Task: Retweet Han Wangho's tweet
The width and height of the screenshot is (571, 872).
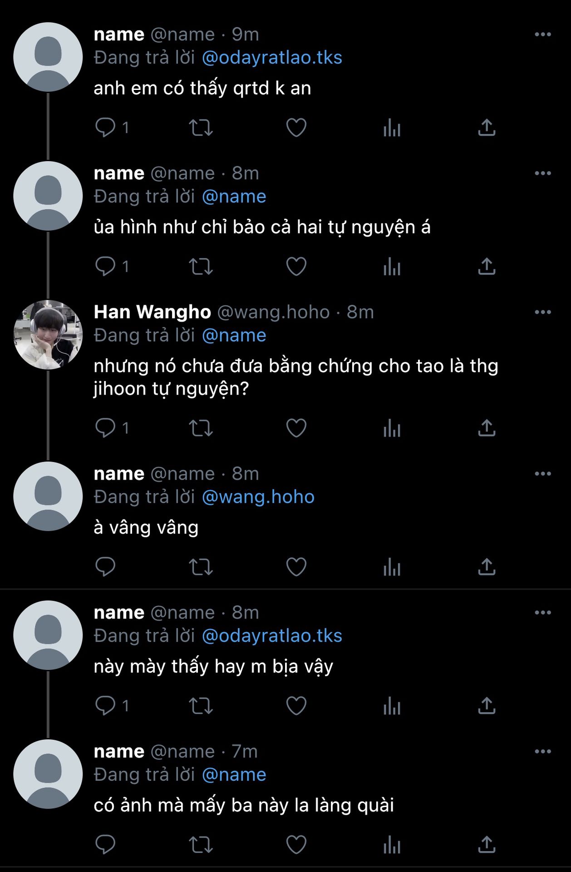Action: coord(201,428)
